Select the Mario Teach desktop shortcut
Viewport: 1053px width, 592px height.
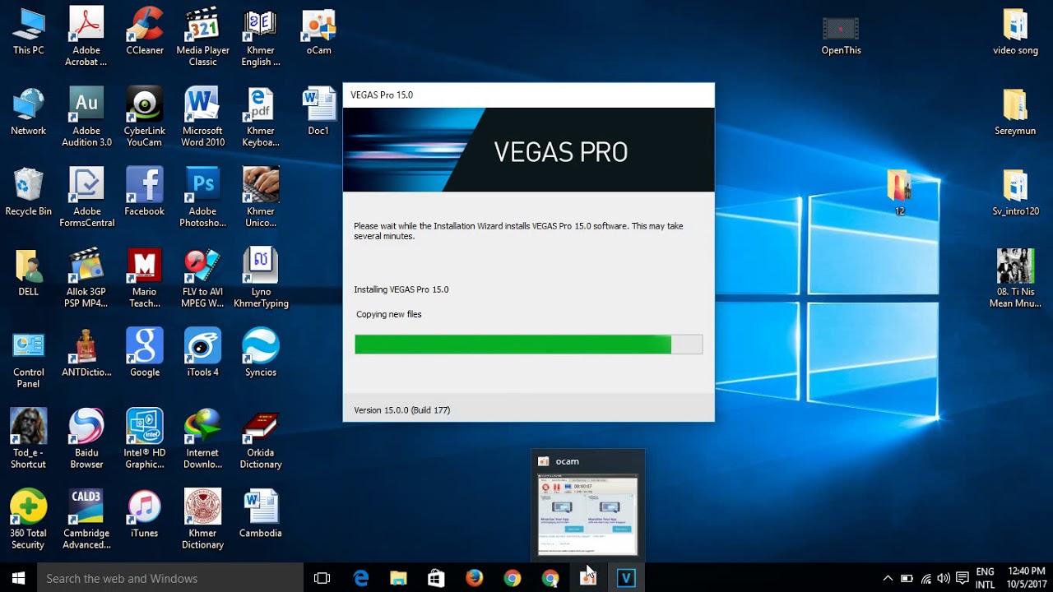tap(145, 278)
